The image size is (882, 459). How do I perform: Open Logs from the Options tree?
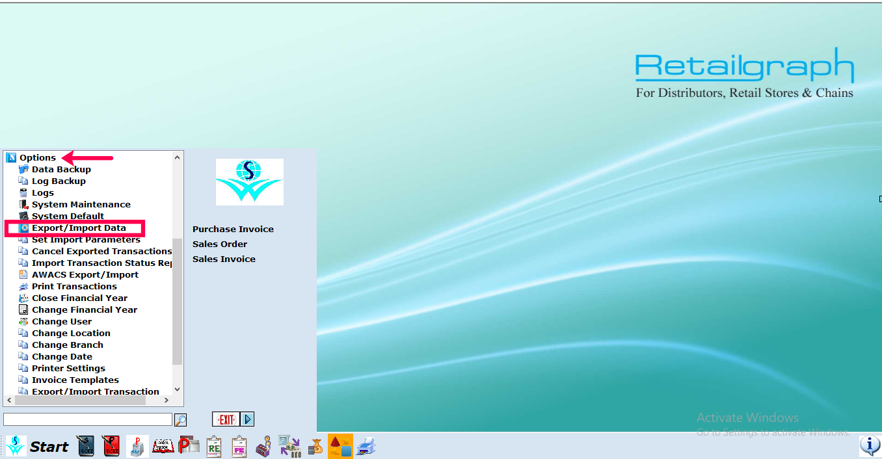pyautogui.click(x=43, y=192)
